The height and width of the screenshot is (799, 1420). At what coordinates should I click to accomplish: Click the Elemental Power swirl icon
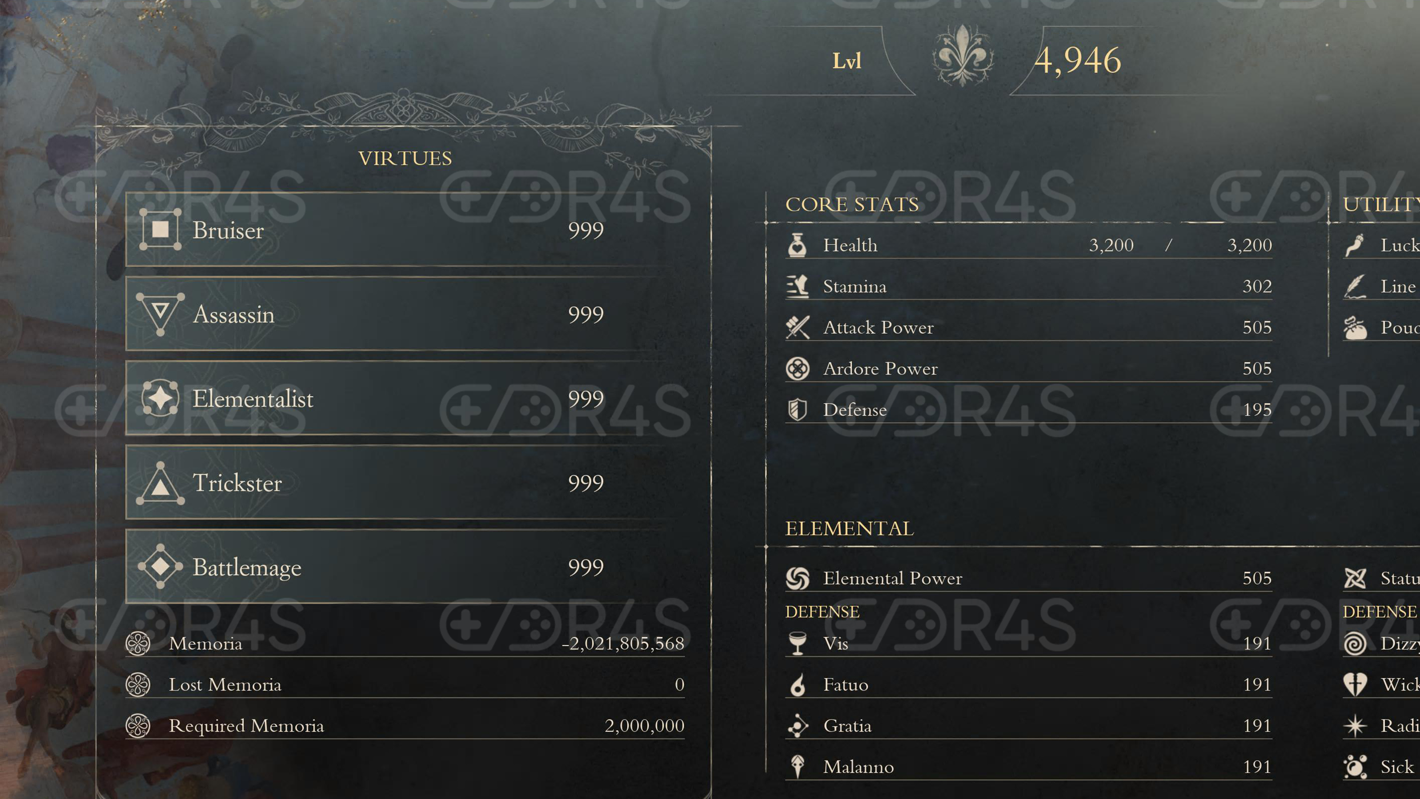[x=797, y=579]
